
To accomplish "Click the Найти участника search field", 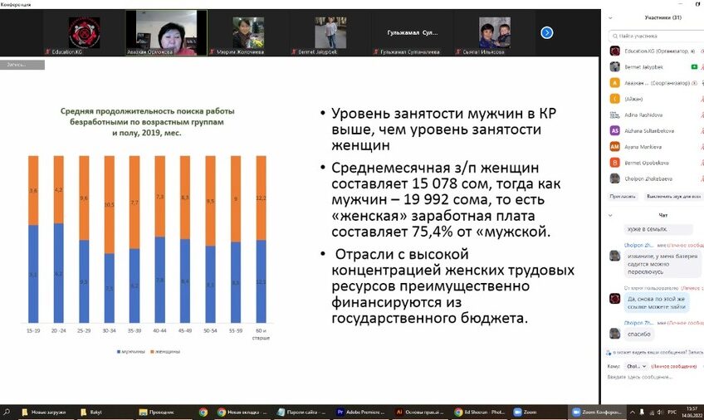I will click(x=656, y=36).
